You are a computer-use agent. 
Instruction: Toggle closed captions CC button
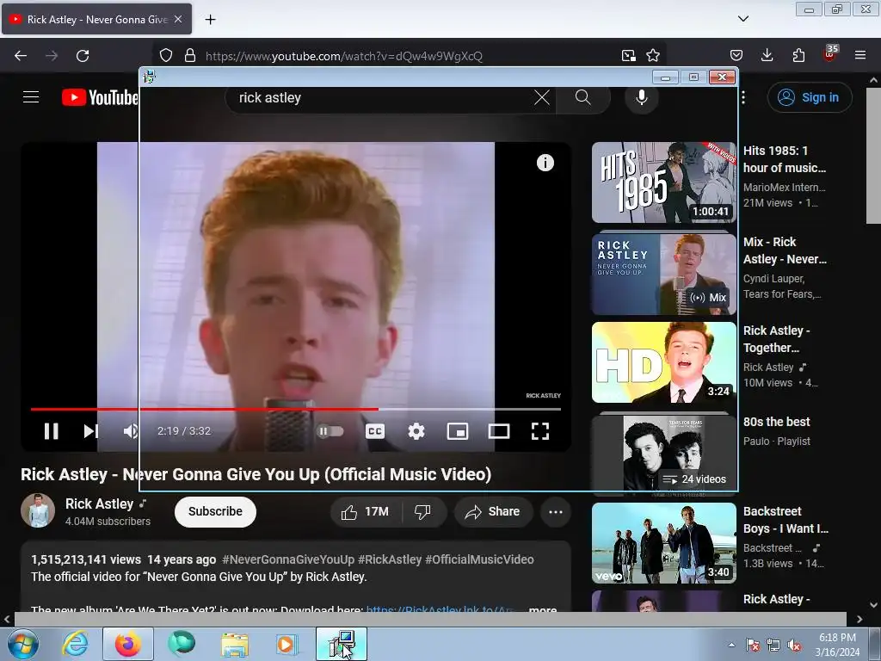(x=375, y=431)
